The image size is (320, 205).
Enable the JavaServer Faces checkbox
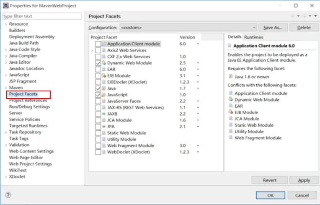98,101
